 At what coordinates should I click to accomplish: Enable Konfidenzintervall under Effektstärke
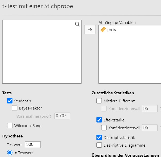(104, 128)
